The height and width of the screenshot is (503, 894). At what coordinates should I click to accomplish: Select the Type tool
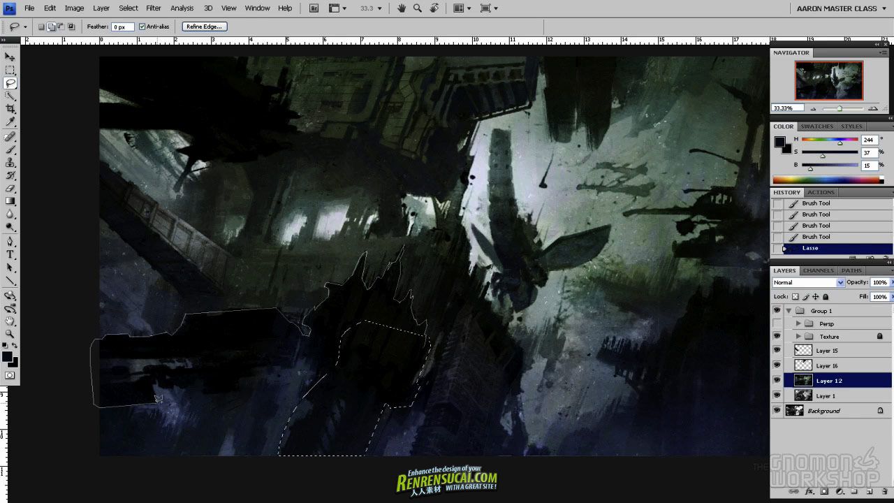(10, 255)
